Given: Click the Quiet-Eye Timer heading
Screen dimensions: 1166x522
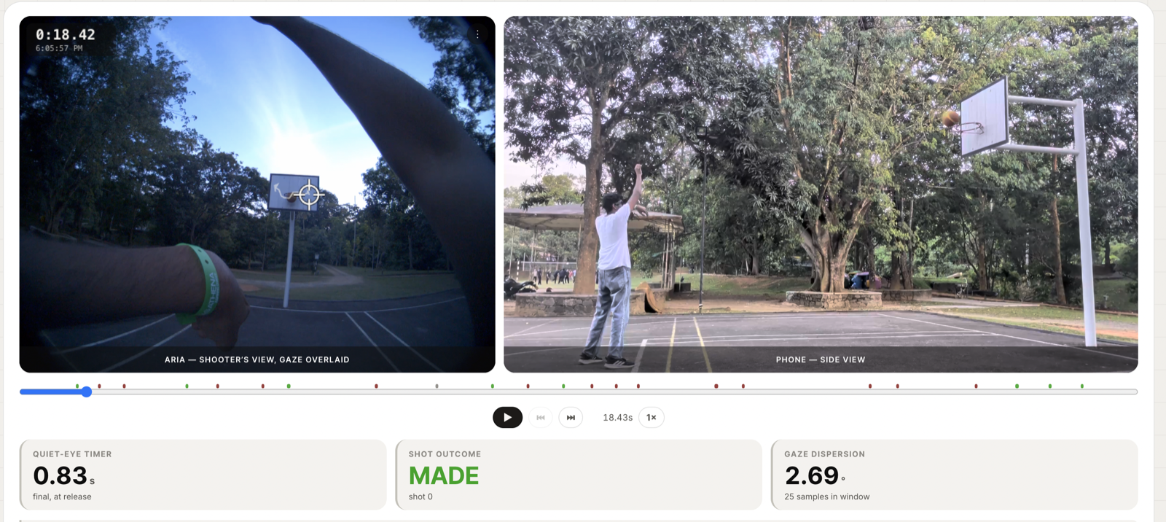Looking at the screenshot, I should (72, 454).
